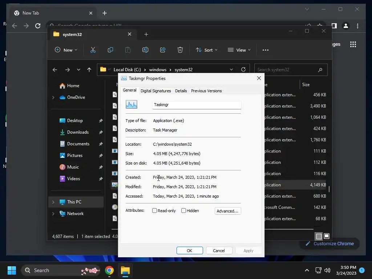The image size is (372, 279).
Task: Open the Details tab
Action: coord(181,91)
